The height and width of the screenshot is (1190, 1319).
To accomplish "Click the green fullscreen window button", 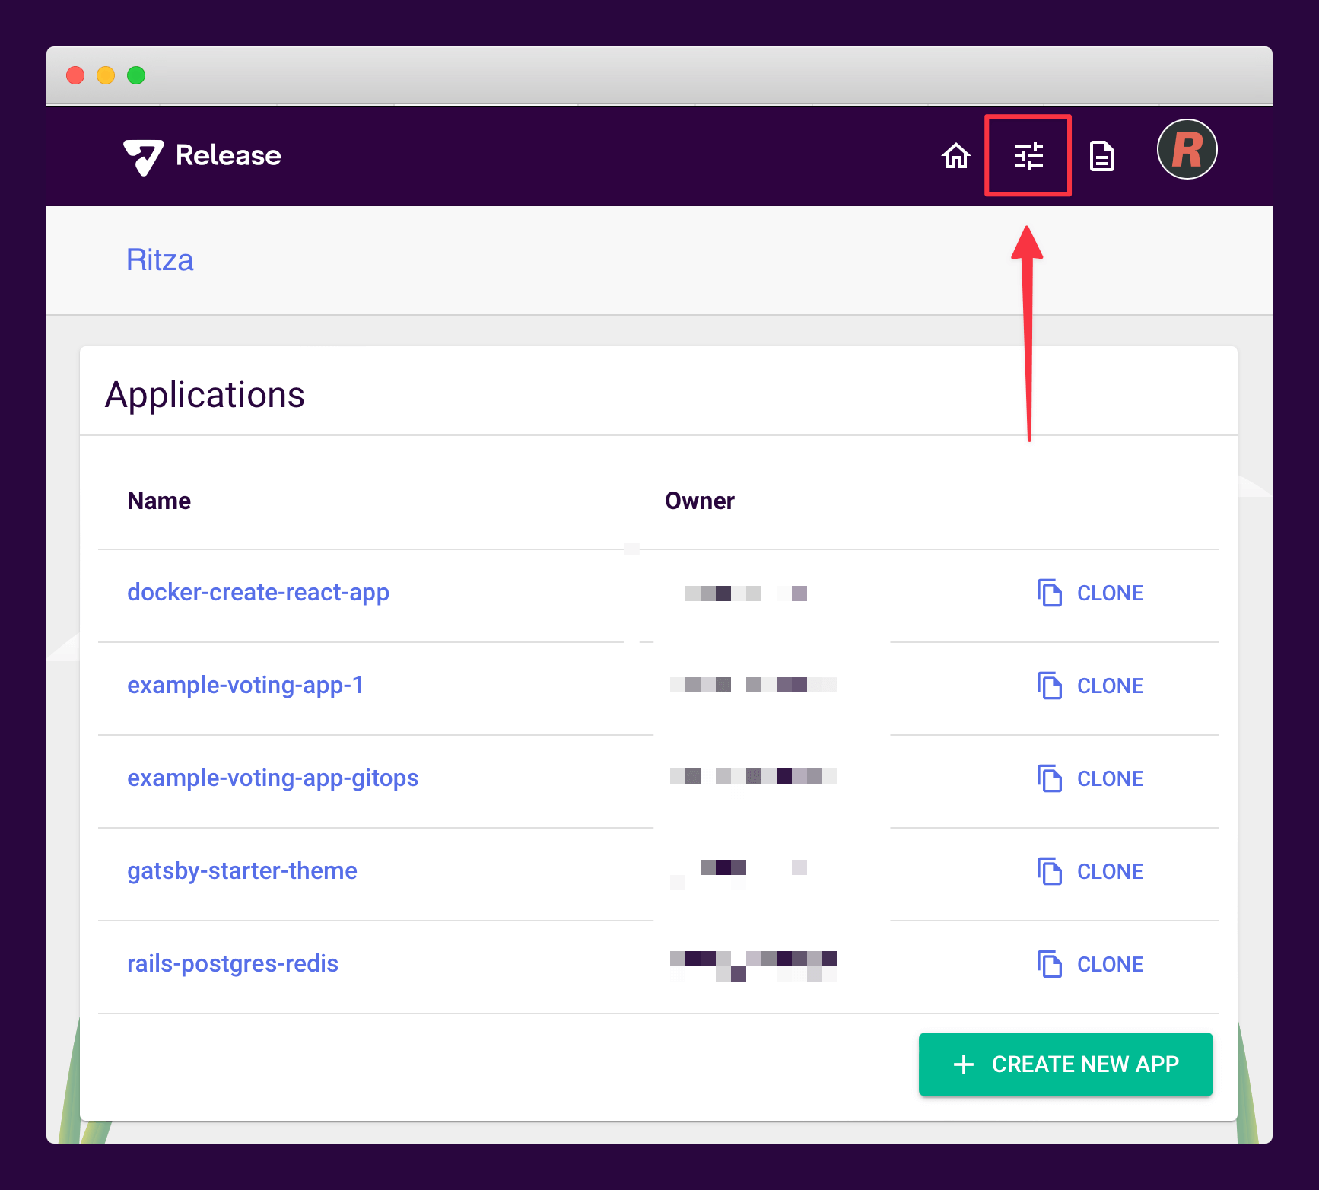I will [x=136, y=75].
